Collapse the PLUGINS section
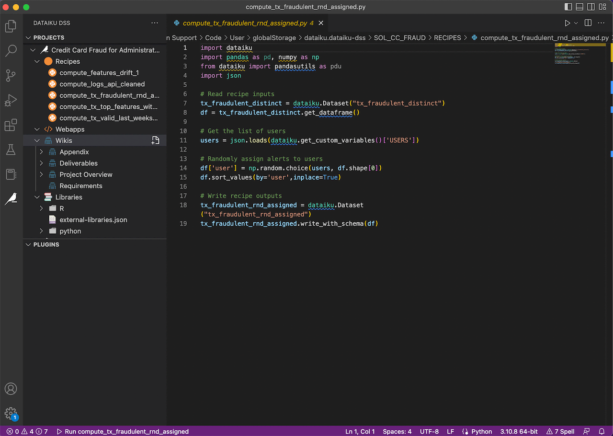The image size is (613, 436). (x=29, y=244)
